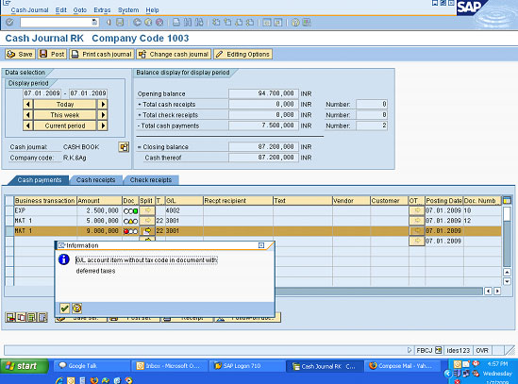Viewport: 518px width, 384px height.
Task: Click the Information dialog close square
Action: pos(261,245)
